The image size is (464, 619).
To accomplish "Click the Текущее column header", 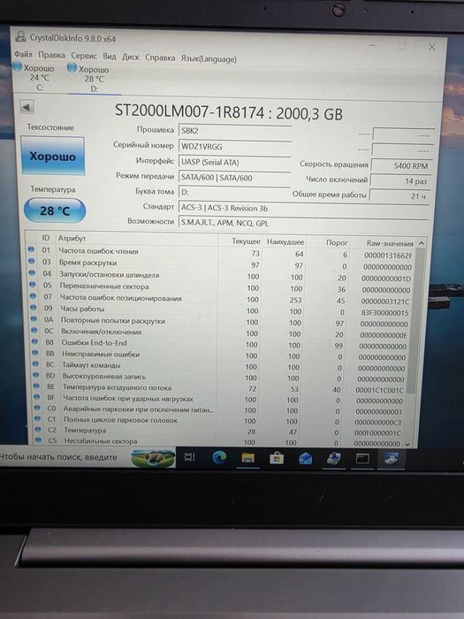I will tap(246, 241).
